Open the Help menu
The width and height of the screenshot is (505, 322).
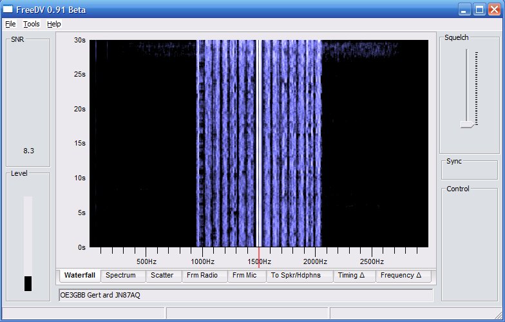point(54,24)
